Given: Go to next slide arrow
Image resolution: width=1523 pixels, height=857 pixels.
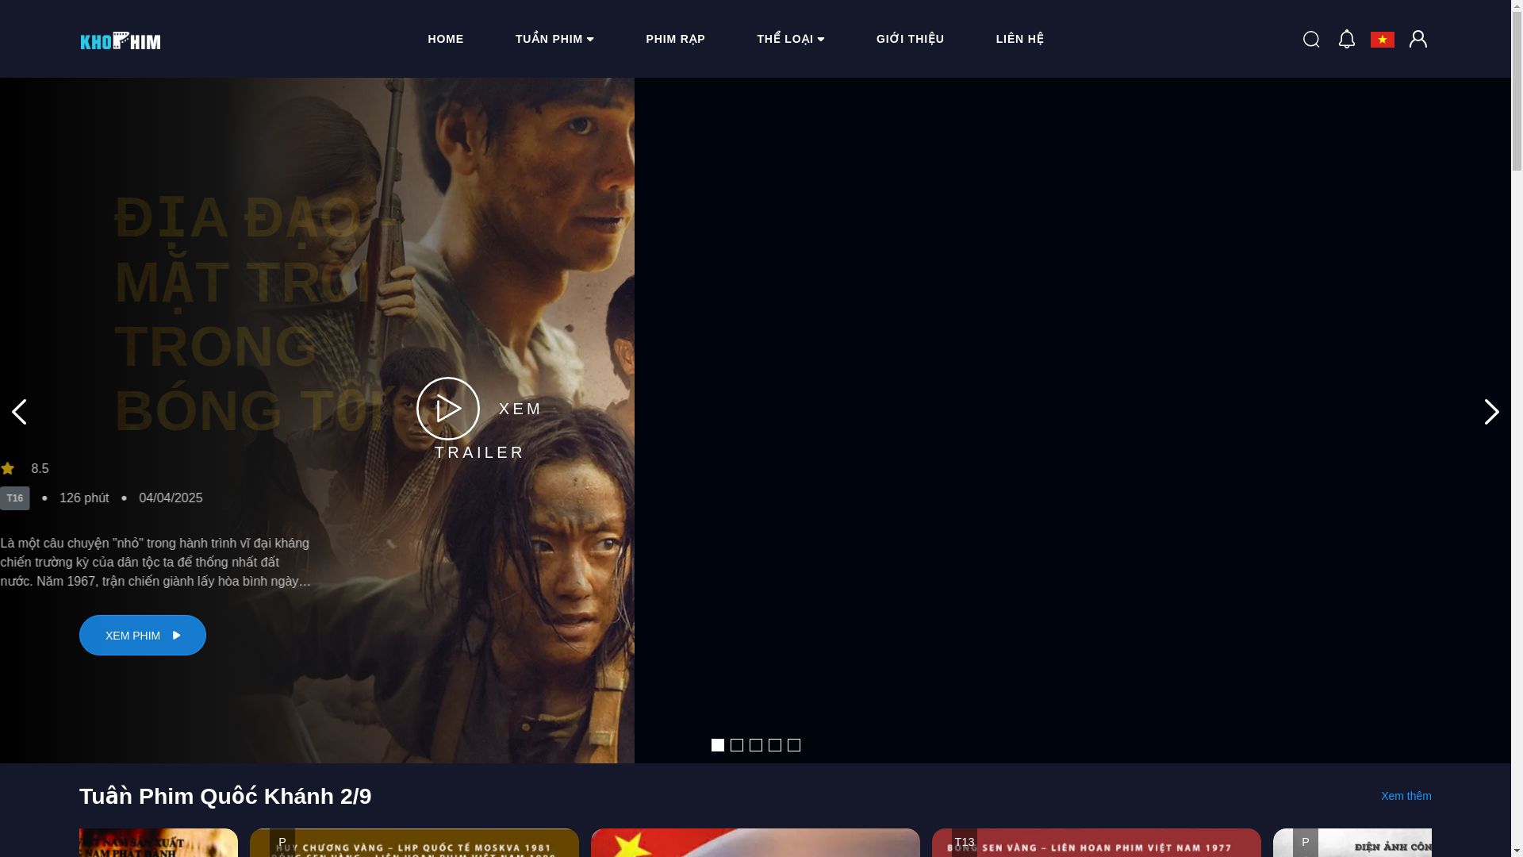Looking at the screenshot, I should (x=1492, y=412).
